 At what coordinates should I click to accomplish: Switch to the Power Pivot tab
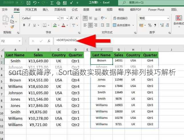156,10
